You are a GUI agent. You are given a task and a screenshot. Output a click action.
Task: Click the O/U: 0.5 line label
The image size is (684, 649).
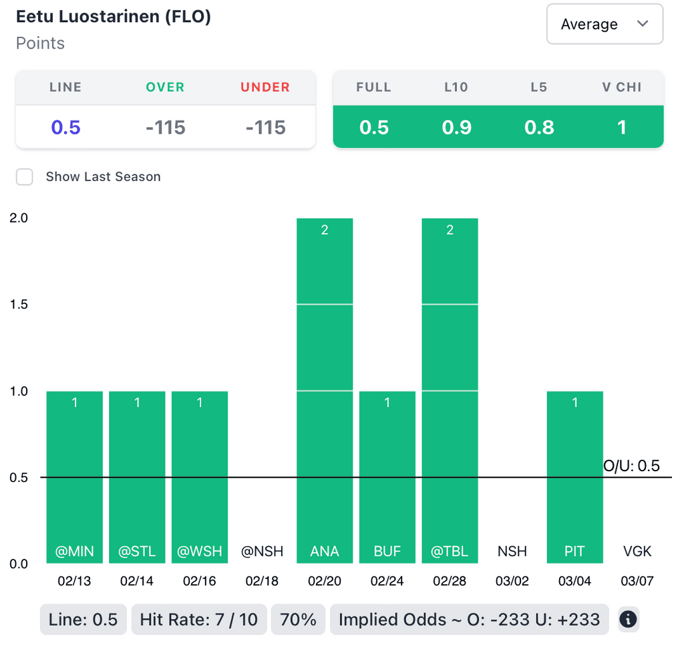(631, 466)
